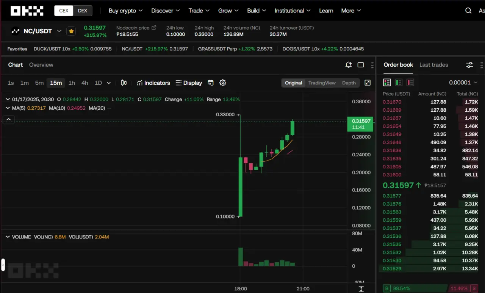Collapse the OHLC data row chevron
The height and width of the screenshot is (293, 485).
click(x=8, y=99)
